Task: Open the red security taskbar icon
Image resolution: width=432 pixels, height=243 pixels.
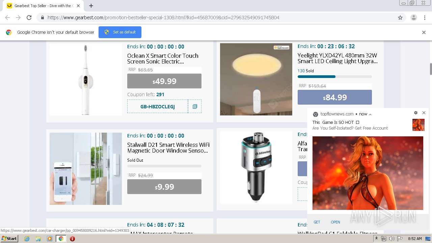Action: tap(72, 239)
